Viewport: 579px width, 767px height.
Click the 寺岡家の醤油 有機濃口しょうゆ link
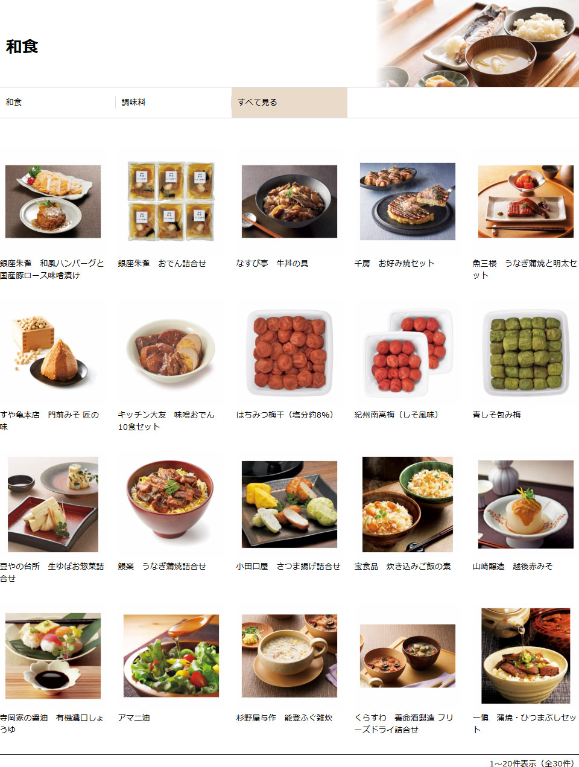52,724
